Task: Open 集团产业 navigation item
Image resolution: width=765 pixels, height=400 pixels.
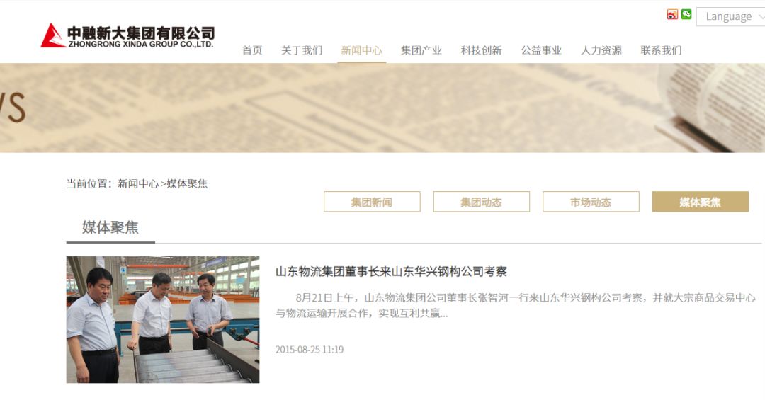Action: pyautogui.click(x=421, y=50)
